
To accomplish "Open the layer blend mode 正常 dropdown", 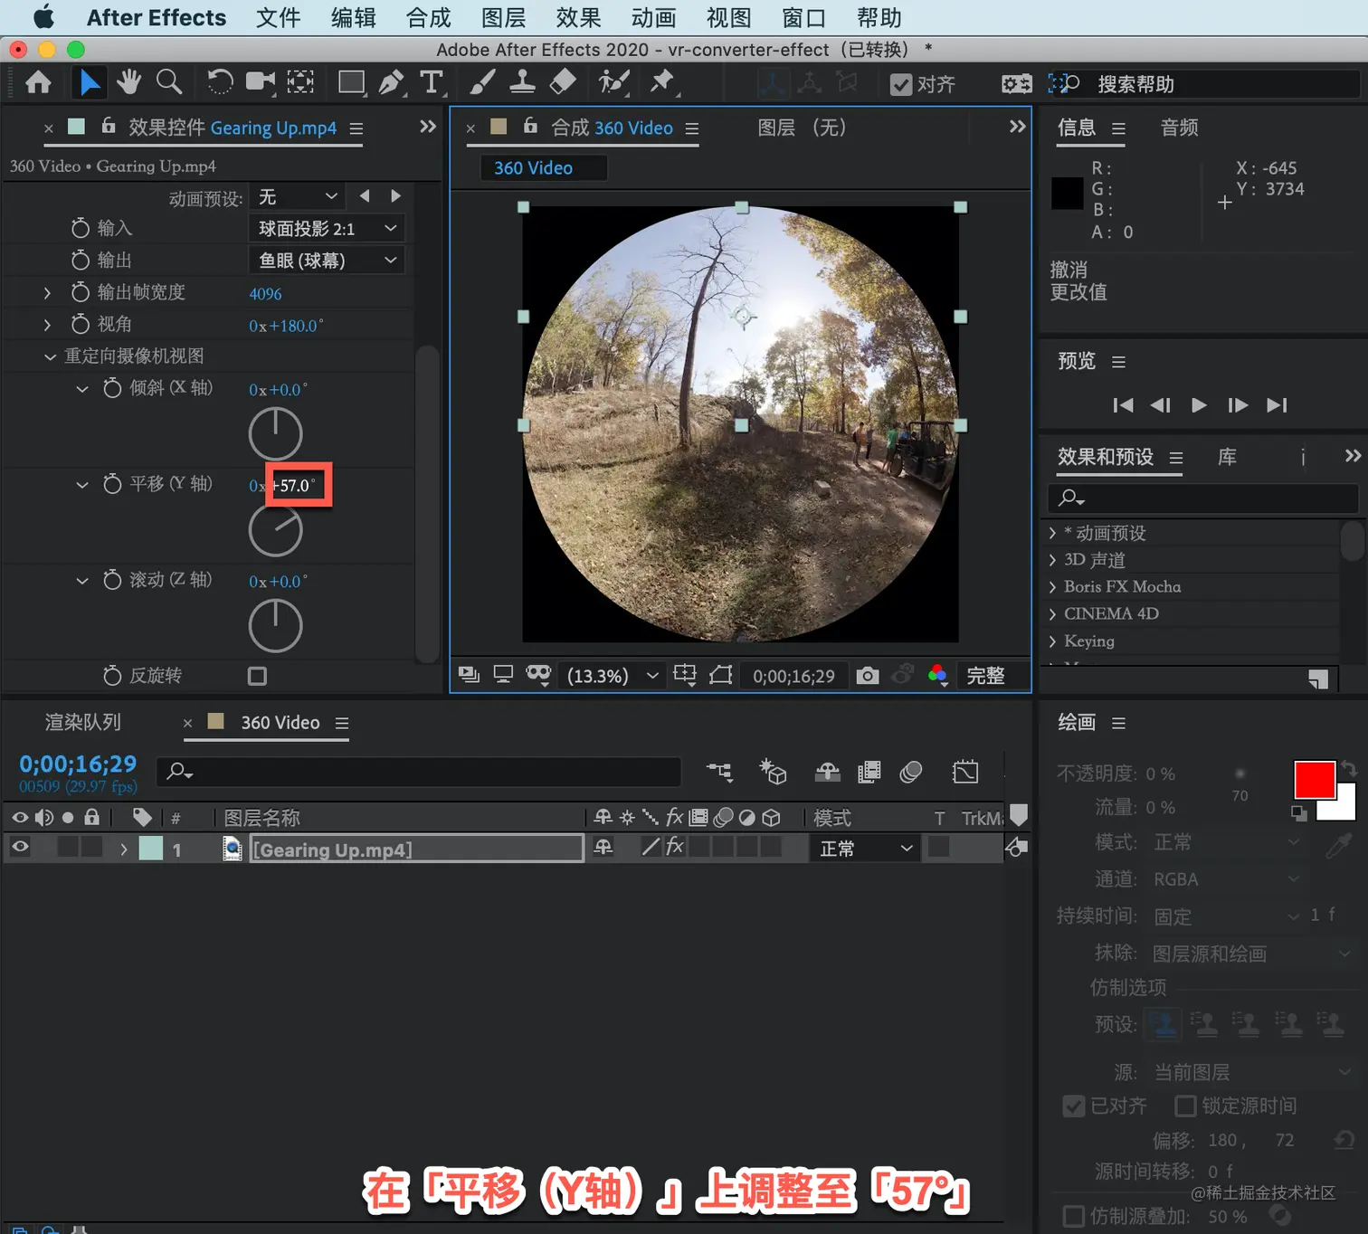I will tap(865, 849).
